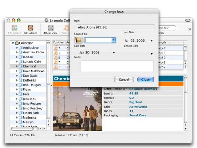This screenshot has width=197, height=148.
Task: Click the Chemical Brothers artist link
Action: (143, 89)
